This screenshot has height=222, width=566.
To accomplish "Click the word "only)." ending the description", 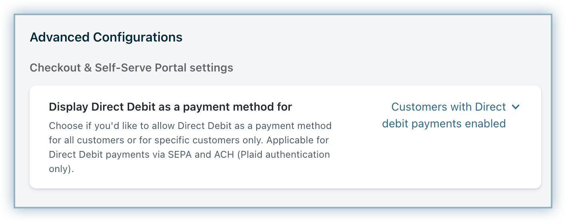I will (x=62, y=169).
